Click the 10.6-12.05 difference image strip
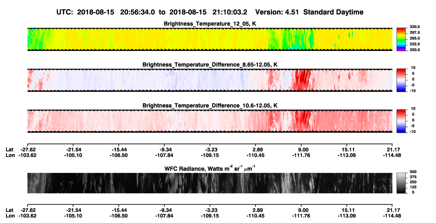The width and height of the screenshot is (436, 223). [210, 121]
